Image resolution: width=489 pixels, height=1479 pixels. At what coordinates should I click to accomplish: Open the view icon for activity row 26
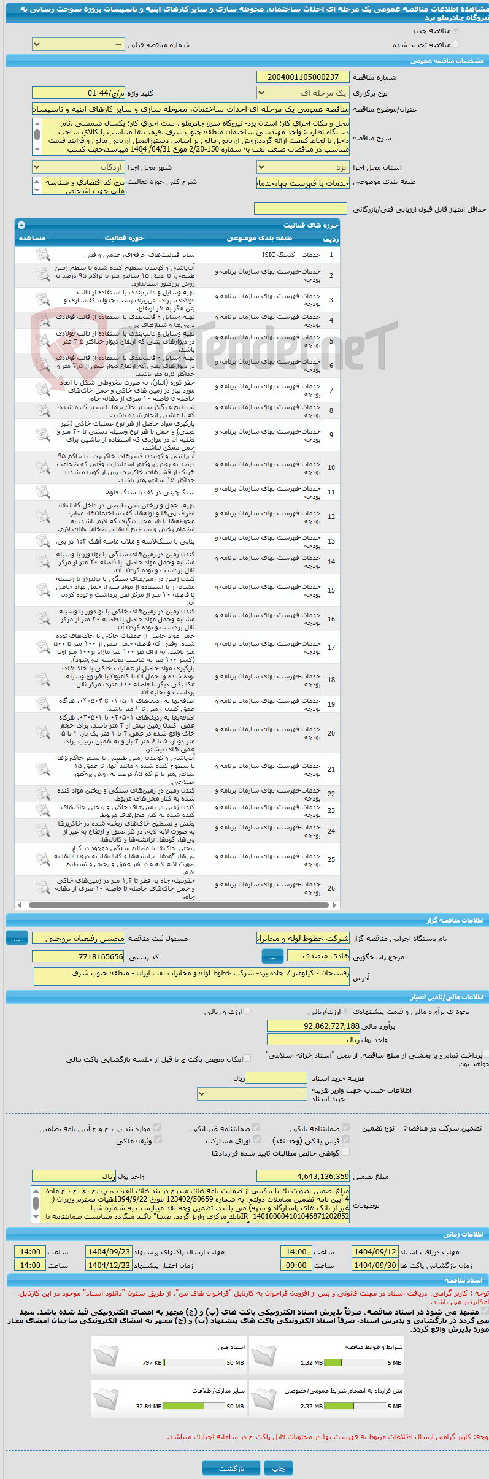(x=42, y=888)
